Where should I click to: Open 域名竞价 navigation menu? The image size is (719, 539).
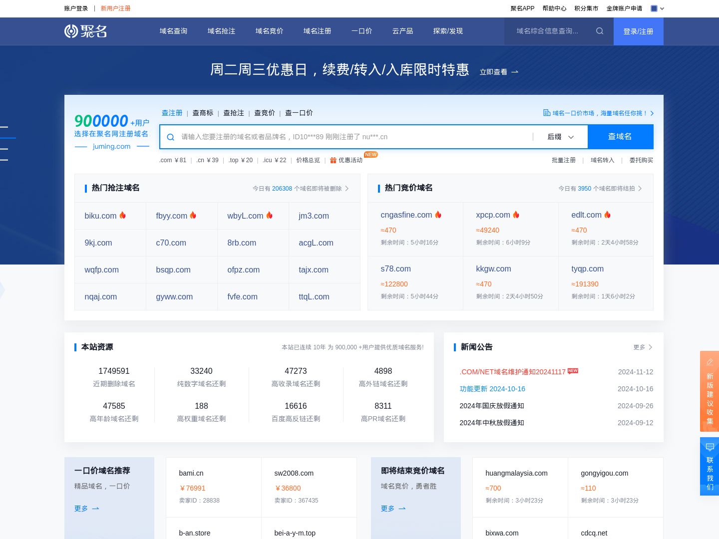click(269, 31)
